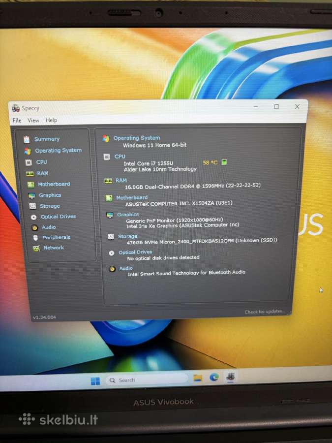Viewport: 332px width, 443px height.
Task: Click the v1.34.084 version label
Action: pyautogui.click(x=44, y=317)
